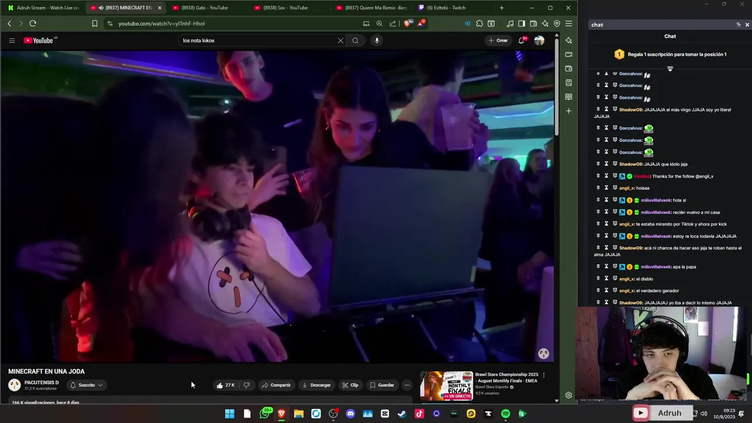The image size is (752, 423).
Task: Clear the YouTube search box text
Action: click(x=340, y=41)
